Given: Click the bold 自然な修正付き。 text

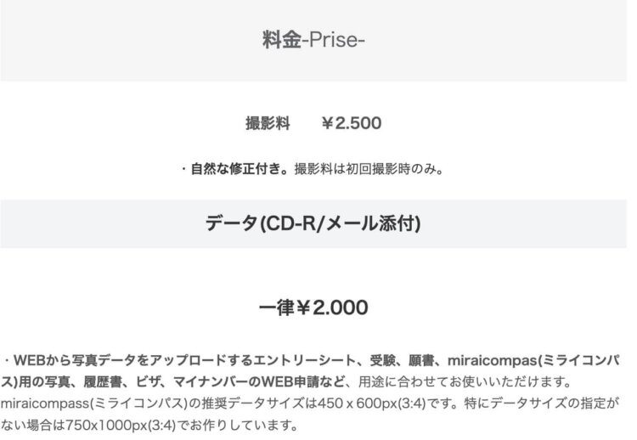Looking at the screenshot, I should (240, 168).
